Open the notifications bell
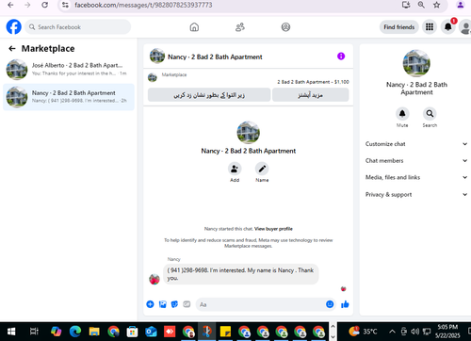 pyautogui.click(x=448, y=27)
